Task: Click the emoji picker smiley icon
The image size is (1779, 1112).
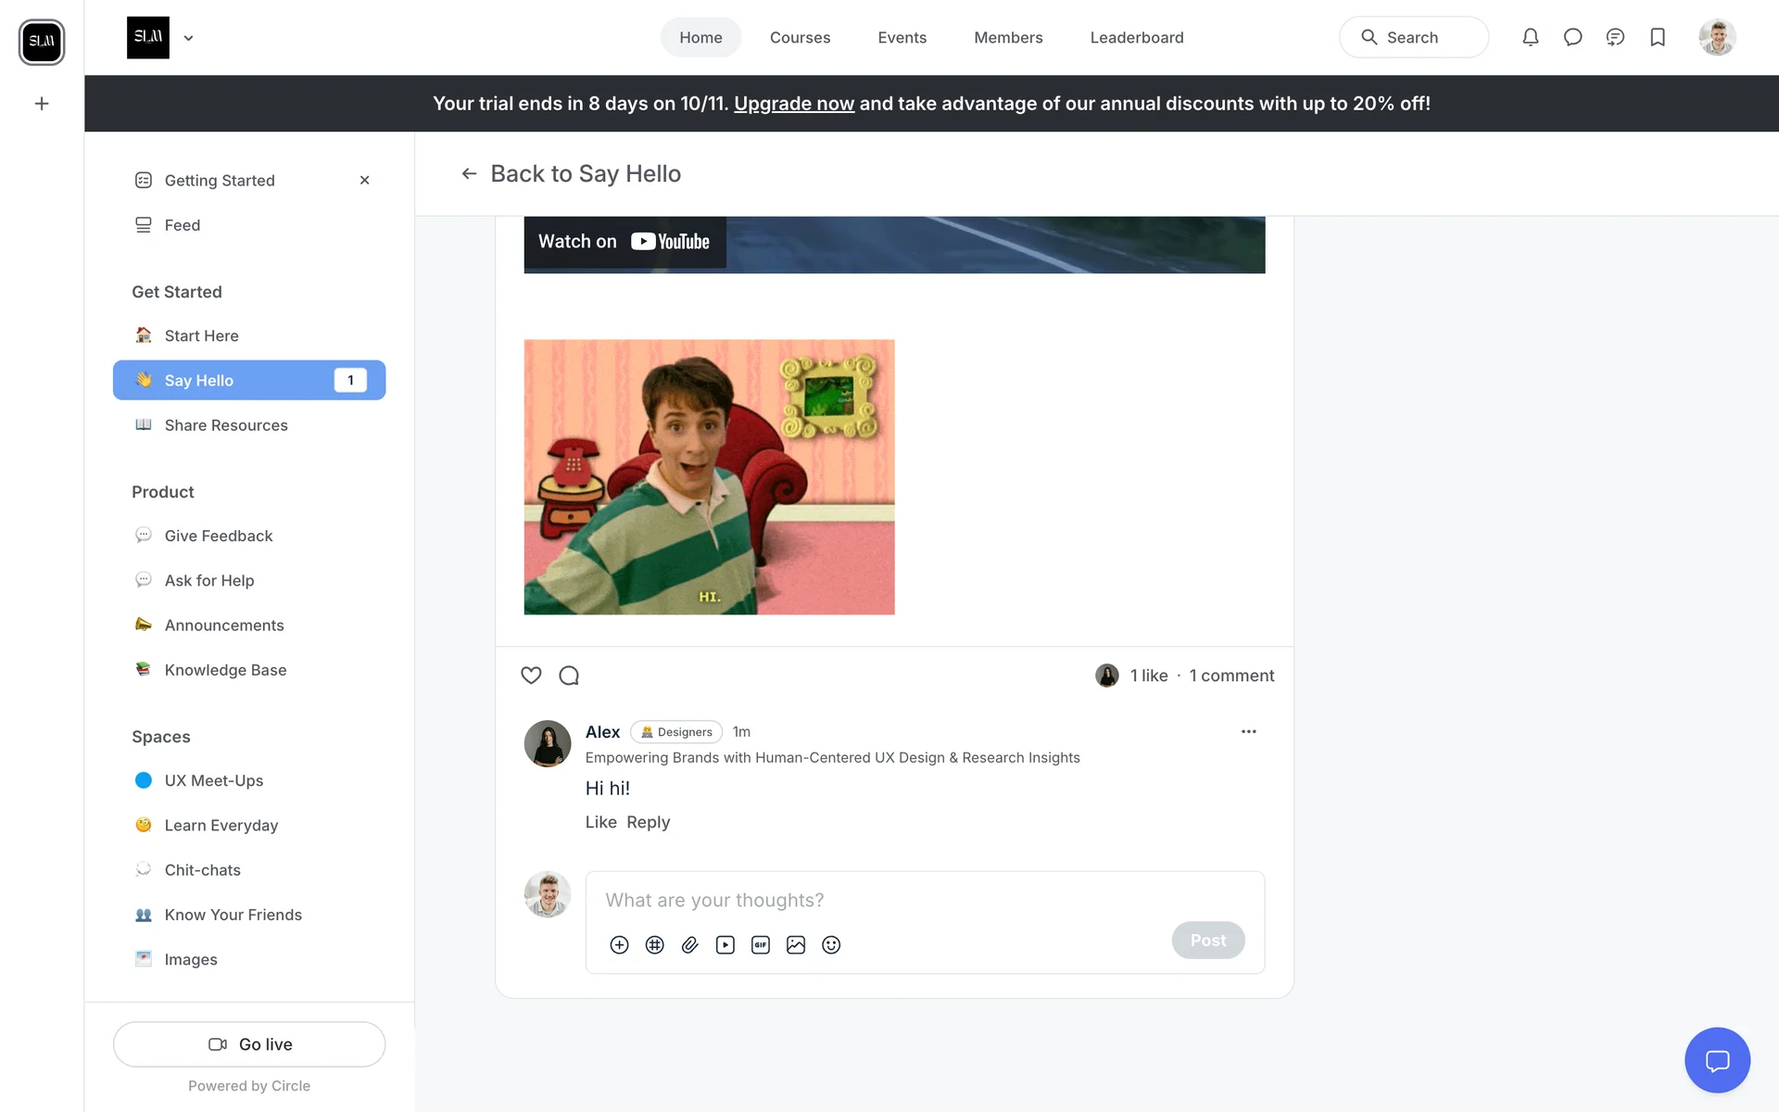Action: [831, 944]
